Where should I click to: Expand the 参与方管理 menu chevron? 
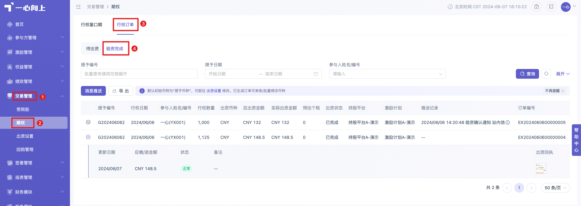(x=62, y=37)
